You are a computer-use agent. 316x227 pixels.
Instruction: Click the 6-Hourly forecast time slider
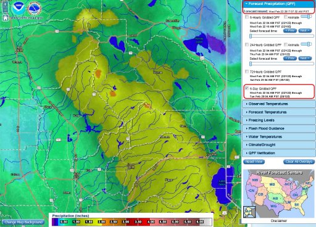click(x=281, y=36)
